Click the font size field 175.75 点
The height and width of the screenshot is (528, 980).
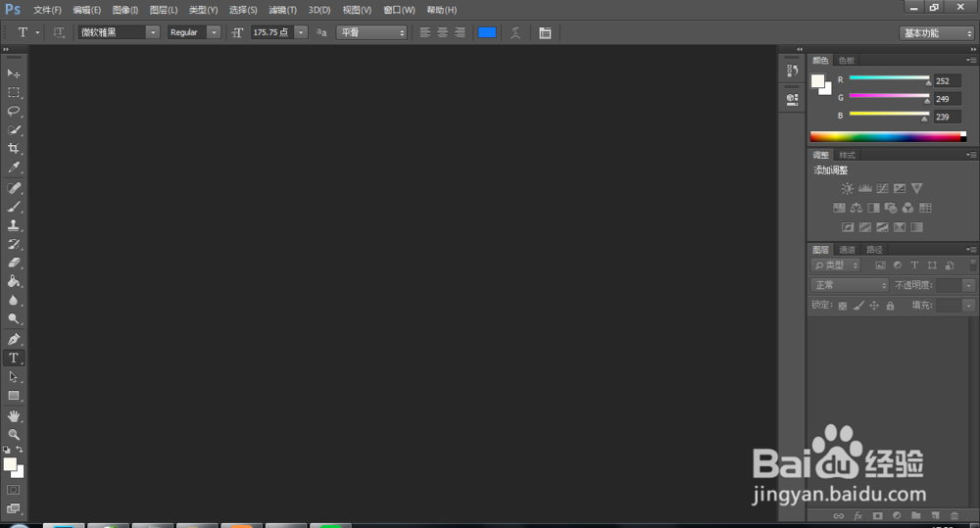[271, 32]
